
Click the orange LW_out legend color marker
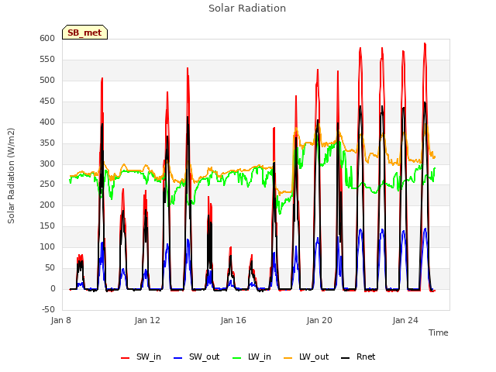(288, 358)
